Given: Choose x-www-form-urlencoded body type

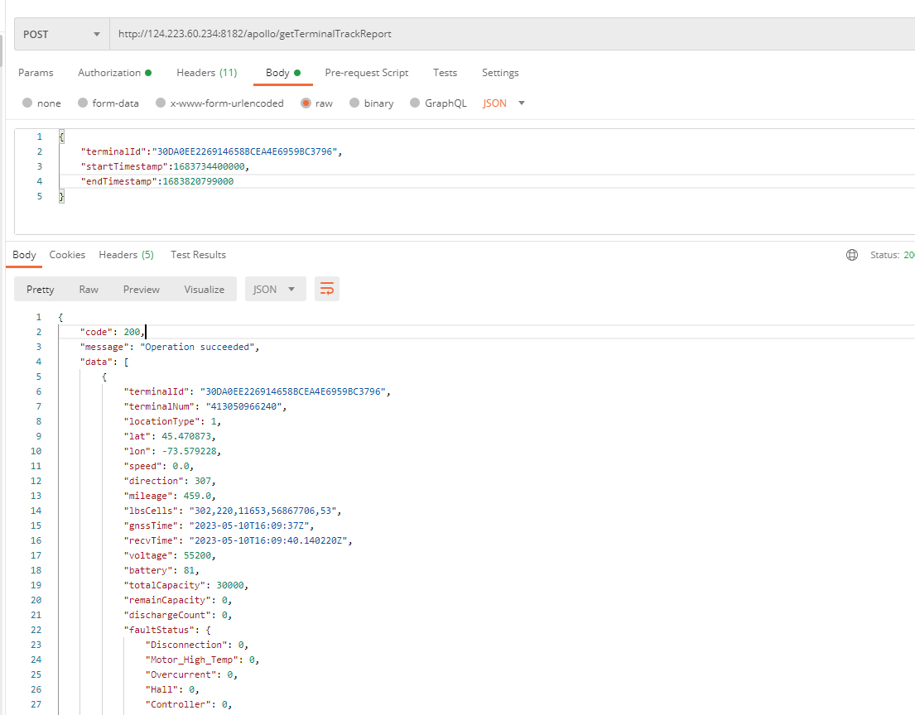Looking at the screenshot, I should [x=161, y=103].
